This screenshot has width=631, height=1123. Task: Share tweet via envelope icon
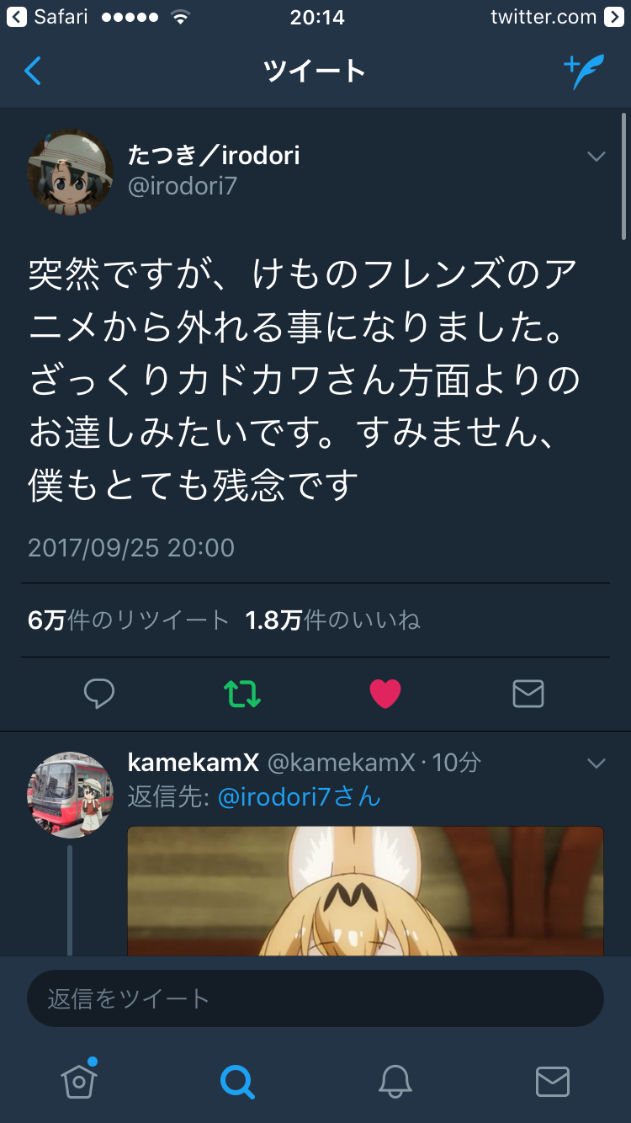click(528, 694)
